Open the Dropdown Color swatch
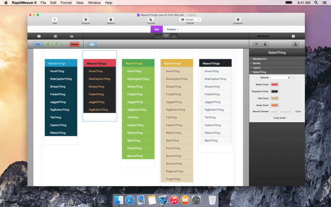Viewport: 331px width, 207px height. coord(275,92)
